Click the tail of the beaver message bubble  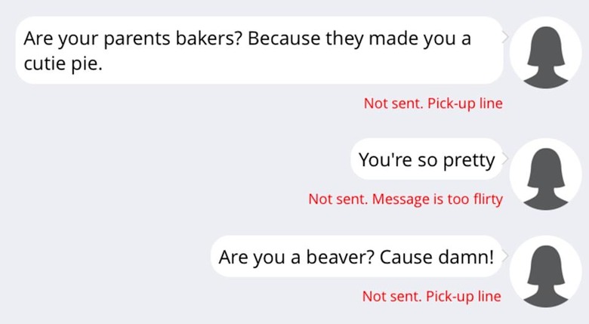506,256
